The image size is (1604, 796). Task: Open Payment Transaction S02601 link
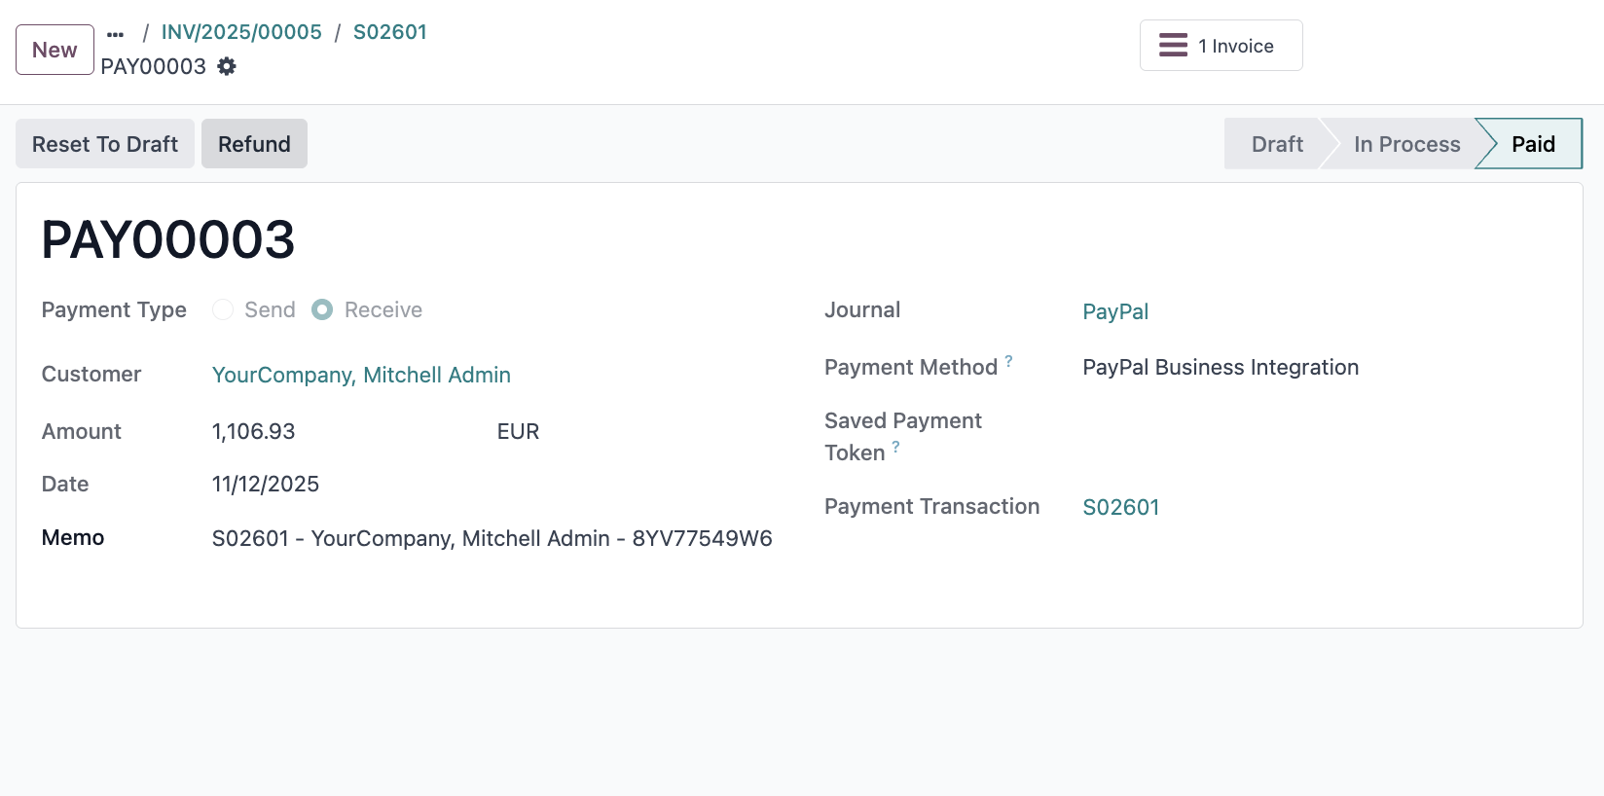click(x=1121, y=507)
